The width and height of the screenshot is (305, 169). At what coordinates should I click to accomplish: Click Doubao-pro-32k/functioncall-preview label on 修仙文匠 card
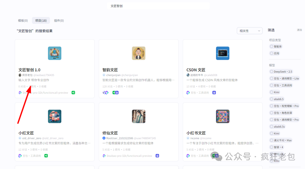pyautogui.click(x=129, y=156)
